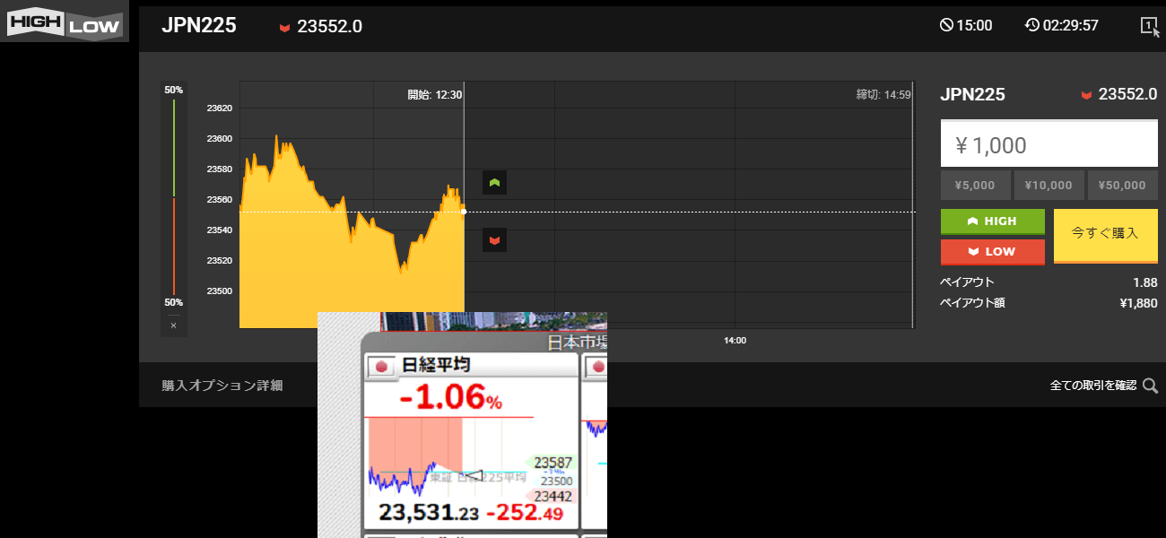Click the magnifier icon beside 全ての取引を確認
The image size is (1166, 538).
pos(1150,386)
